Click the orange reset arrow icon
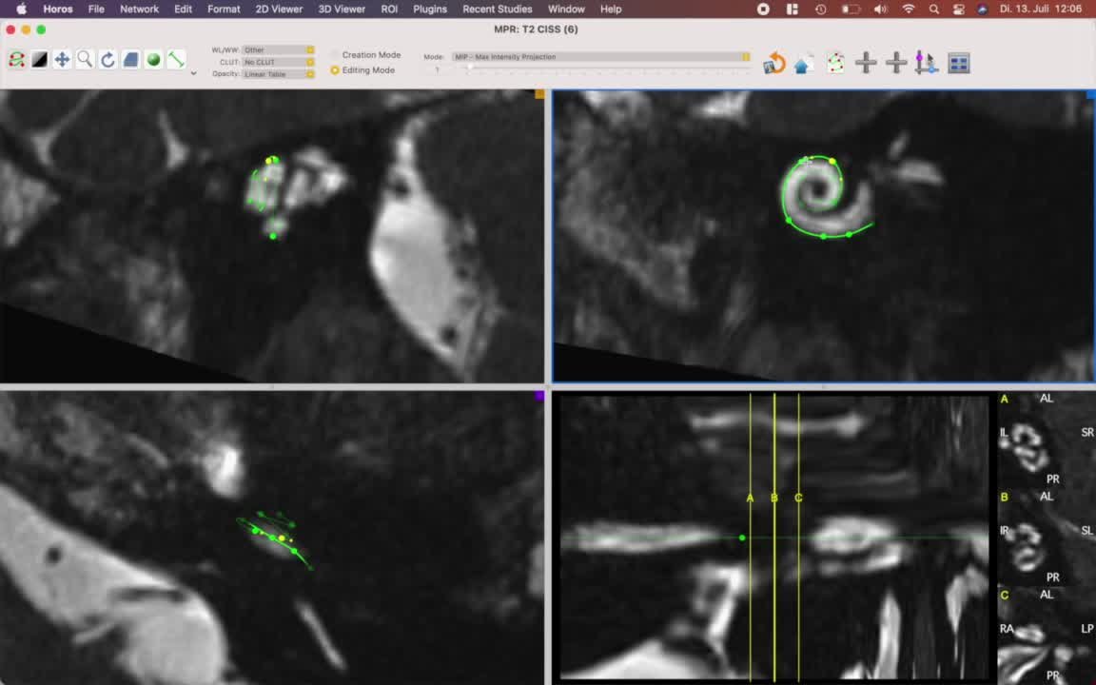 774,63
